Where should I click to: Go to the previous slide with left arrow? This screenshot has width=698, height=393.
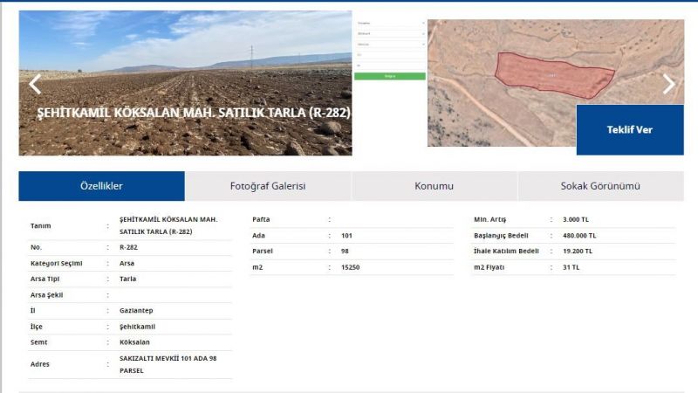(35, 84)
